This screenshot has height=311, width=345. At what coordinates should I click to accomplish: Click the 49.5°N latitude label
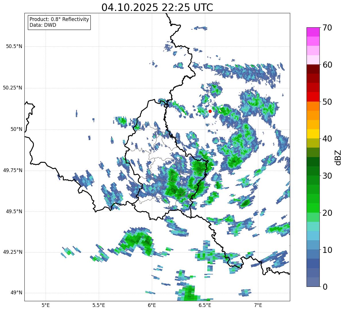[x=14, y=211]
